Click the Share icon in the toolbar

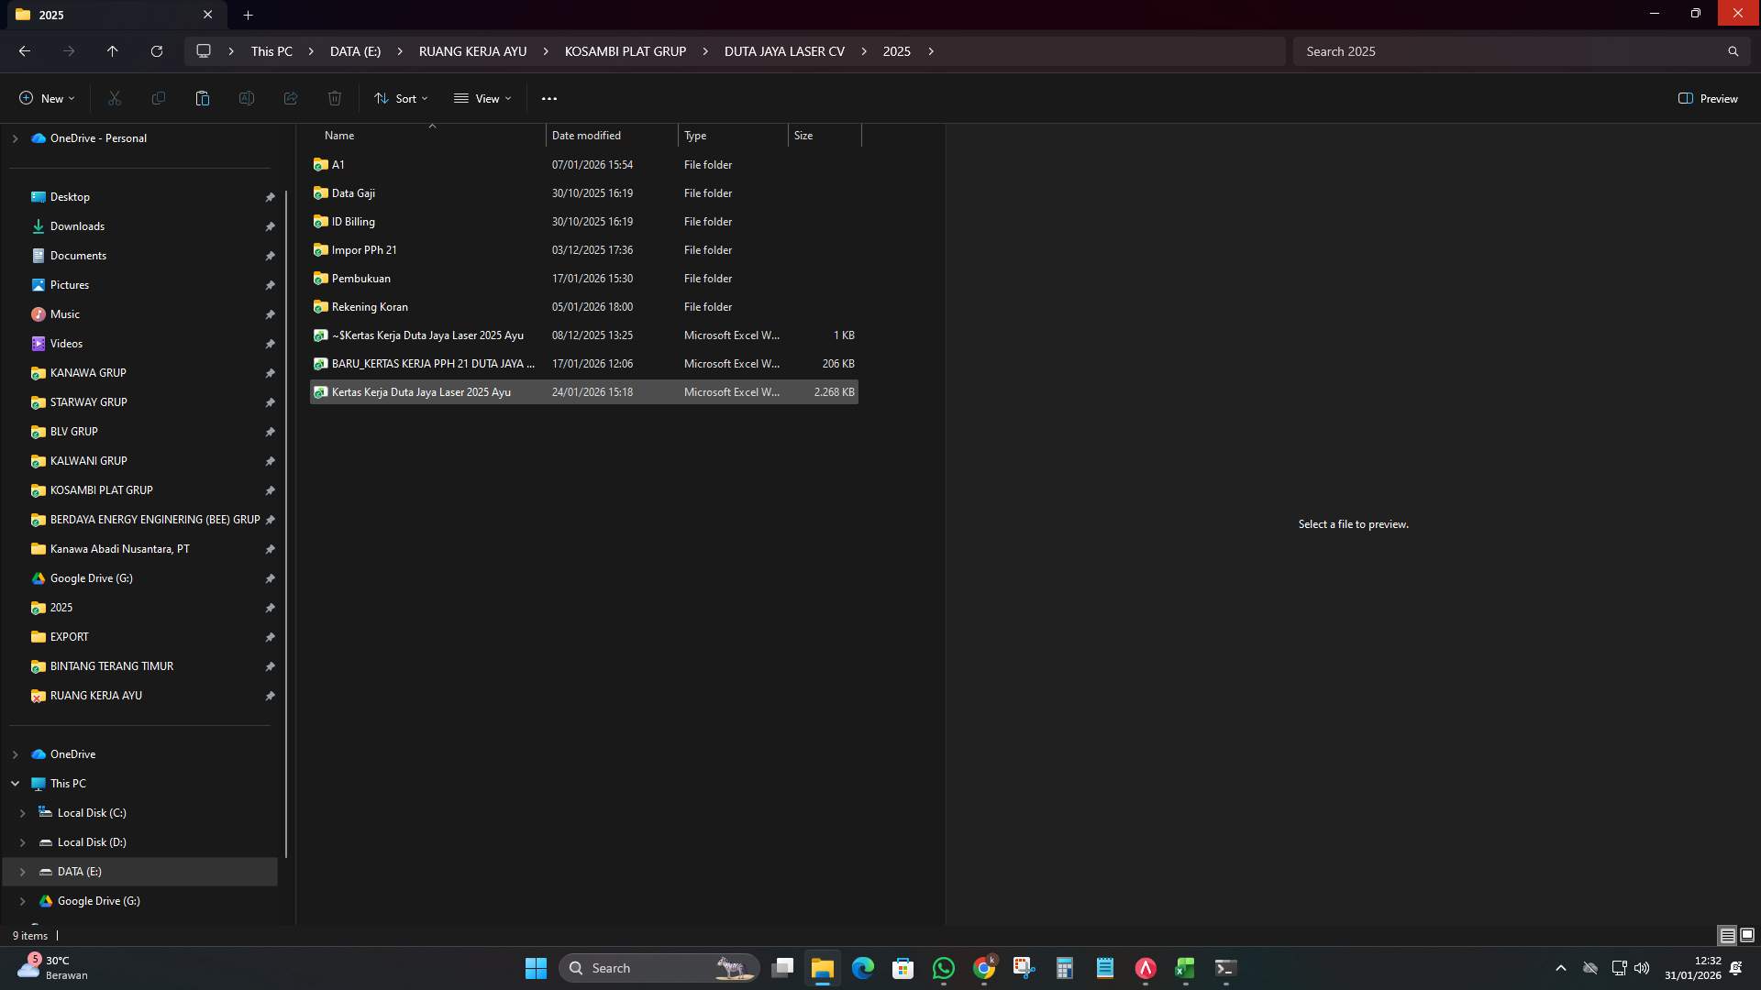coord(290,98)
